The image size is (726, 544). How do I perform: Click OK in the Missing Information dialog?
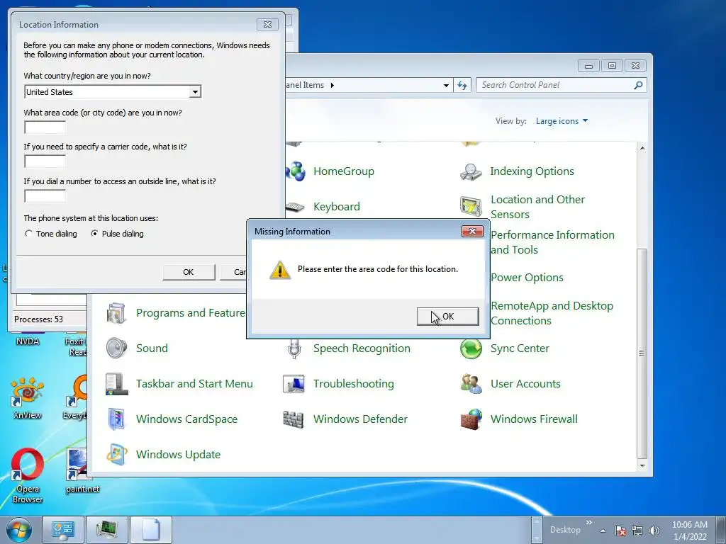[x=448, y=317]
